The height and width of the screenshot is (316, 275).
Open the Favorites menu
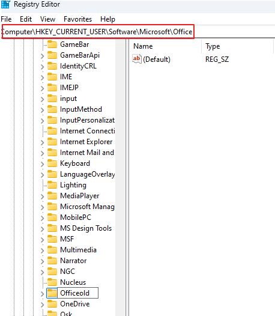pos(78,19)
